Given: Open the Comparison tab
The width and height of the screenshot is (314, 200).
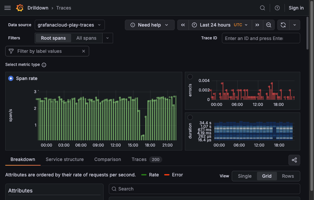Looking at the screenshot, I should point(108,159).
